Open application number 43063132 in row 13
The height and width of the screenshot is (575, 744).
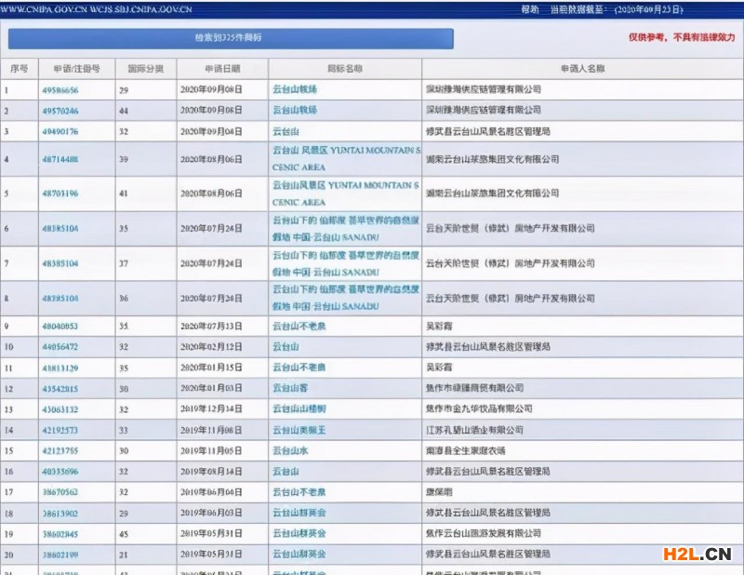coord(60,408)
